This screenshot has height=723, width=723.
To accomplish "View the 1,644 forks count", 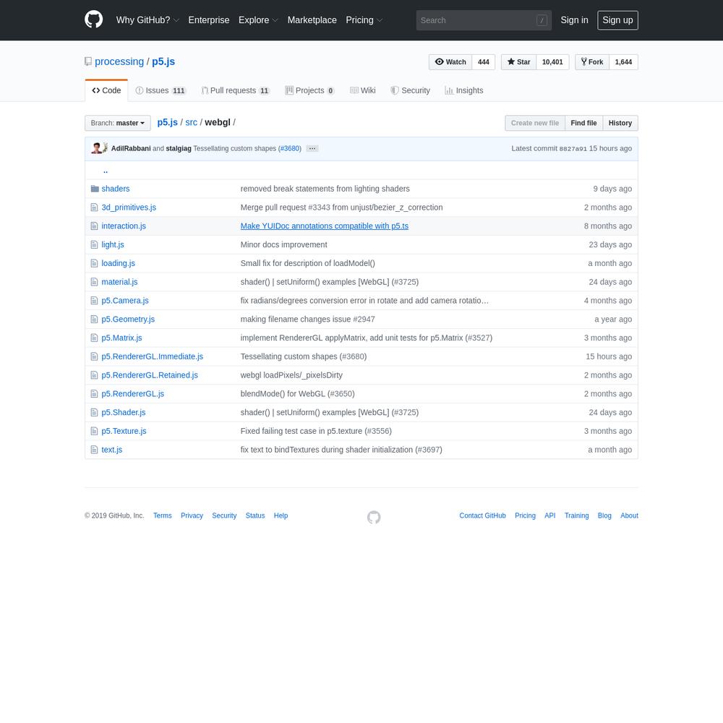I will [x=623, y=61].
